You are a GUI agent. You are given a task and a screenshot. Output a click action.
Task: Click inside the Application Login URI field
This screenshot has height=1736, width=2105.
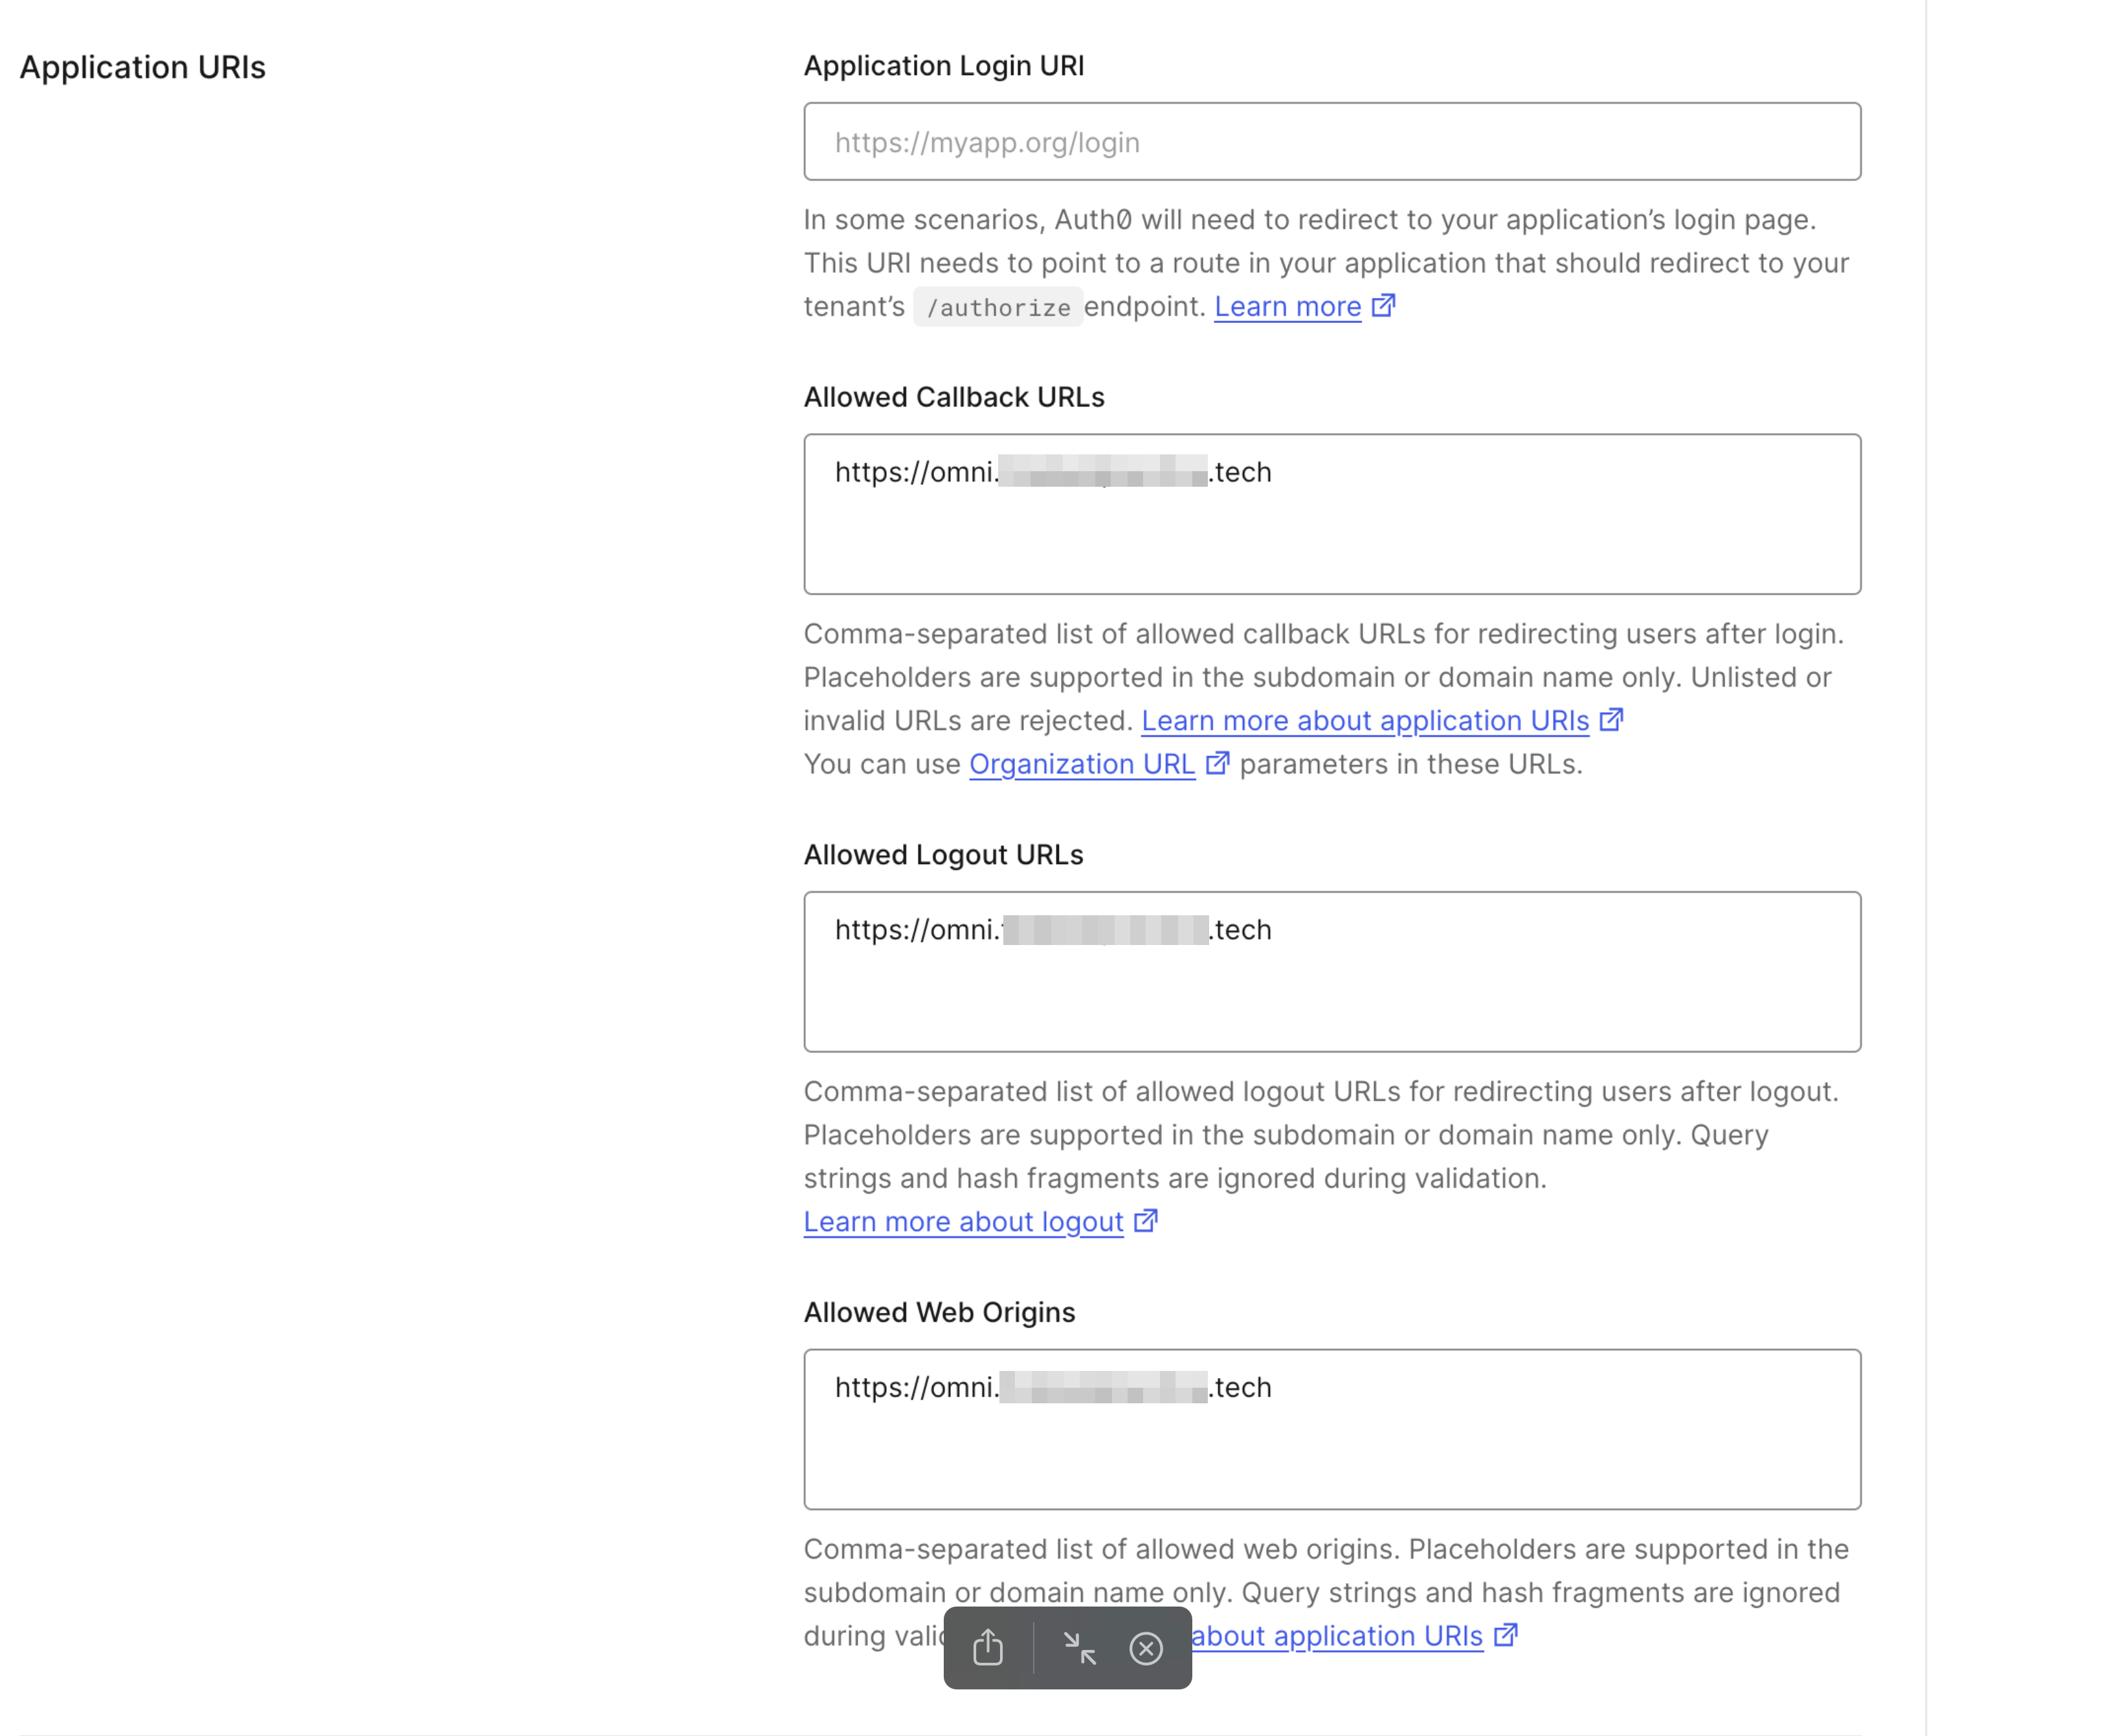tap(1332, 141)
